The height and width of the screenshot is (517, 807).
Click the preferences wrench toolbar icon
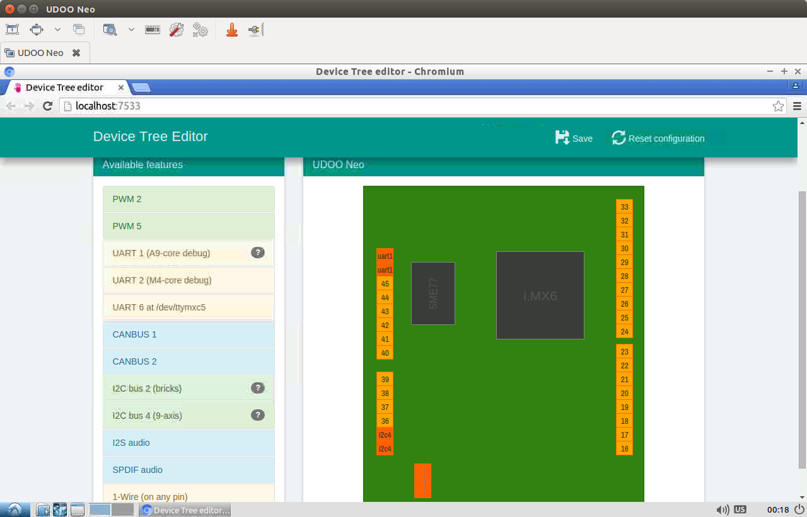pyautogui.click(x=177, y=30)
